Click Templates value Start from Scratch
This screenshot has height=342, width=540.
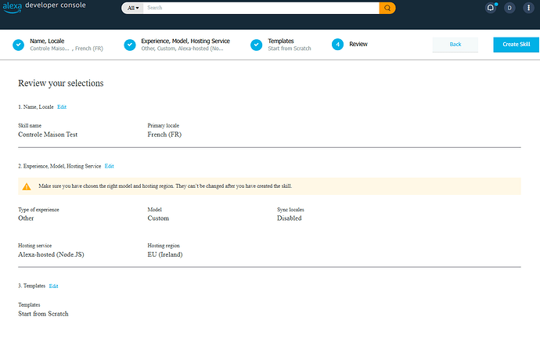(x=43, y=314)
